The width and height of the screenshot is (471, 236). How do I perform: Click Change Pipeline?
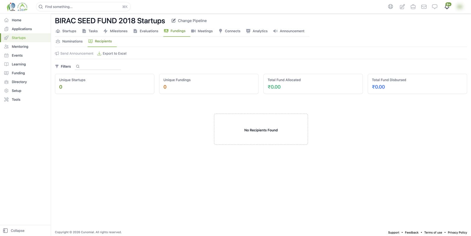click(189, 21)
